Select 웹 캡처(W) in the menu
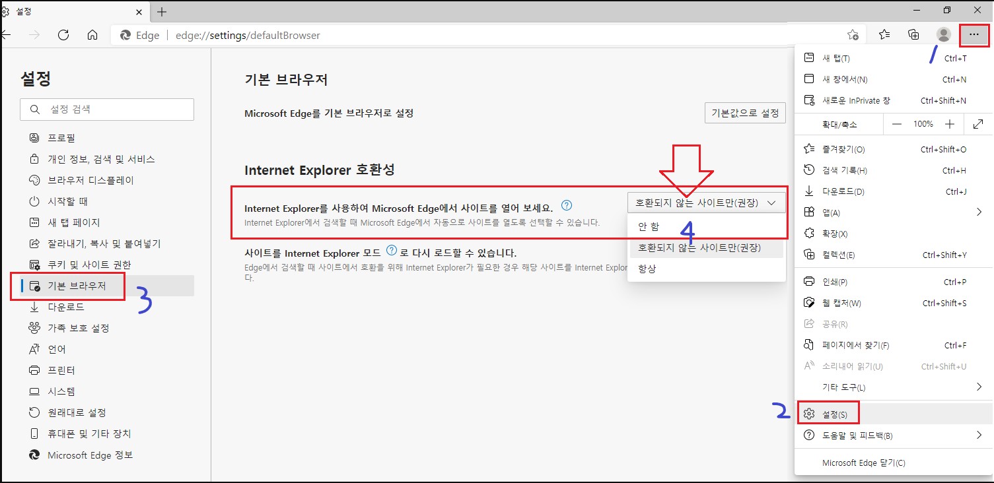 894,303
